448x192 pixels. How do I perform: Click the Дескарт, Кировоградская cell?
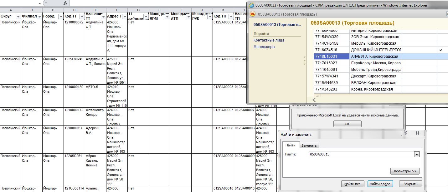pyautogui.click(x=375, y=76)
